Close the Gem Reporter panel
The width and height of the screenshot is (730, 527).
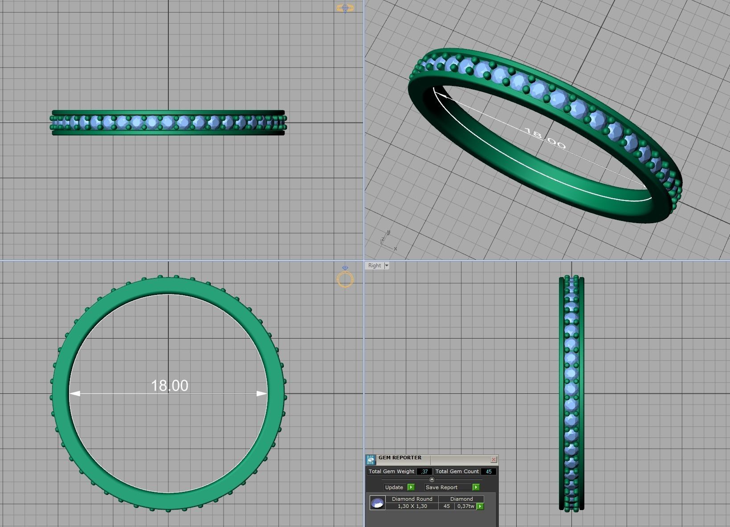click(493, 459)
